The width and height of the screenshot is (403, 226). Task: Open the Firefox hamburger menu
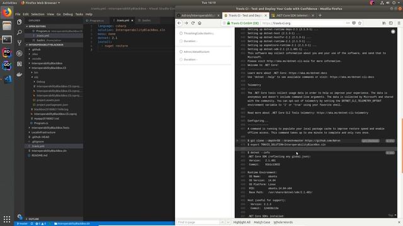[x=399, y=23]
